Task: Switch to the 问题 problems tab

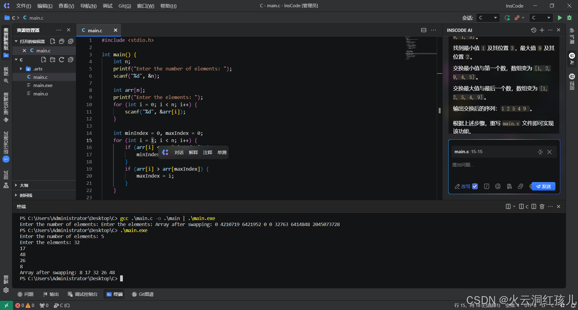Action: point(26,294)
